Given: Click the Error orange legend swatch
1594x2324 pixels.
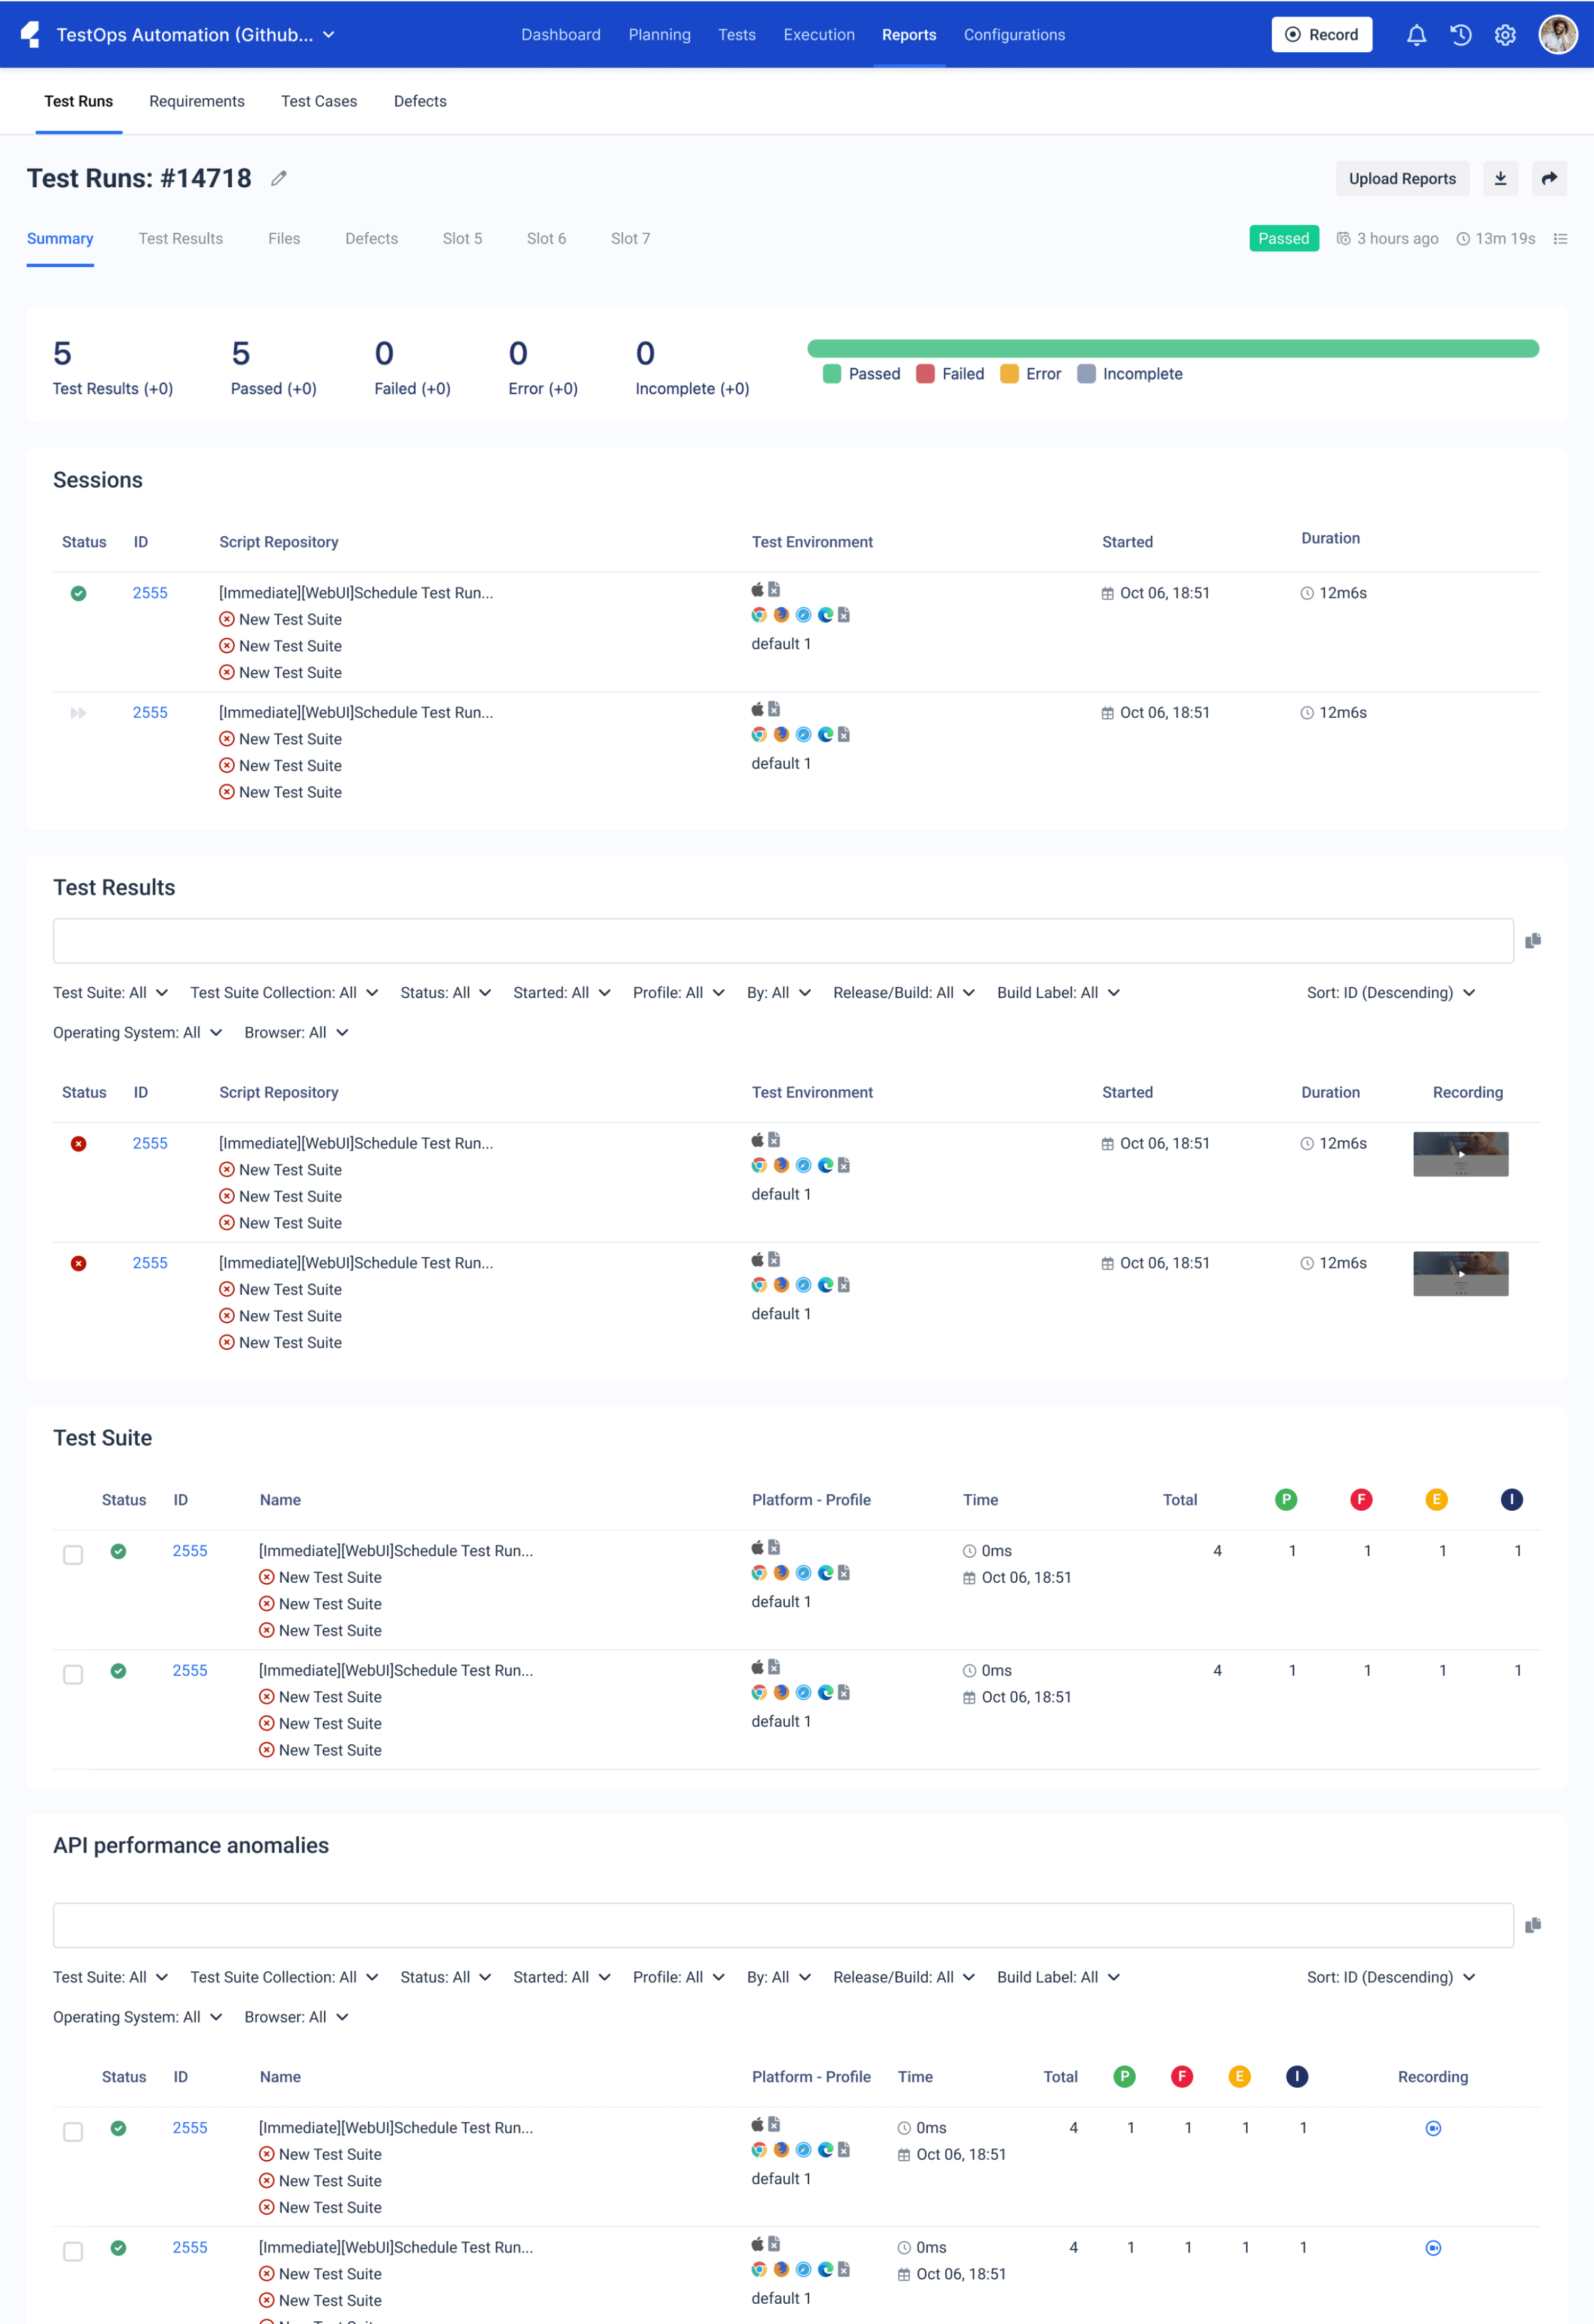Looking at the screenshot, I should [x=1009, y=374].
